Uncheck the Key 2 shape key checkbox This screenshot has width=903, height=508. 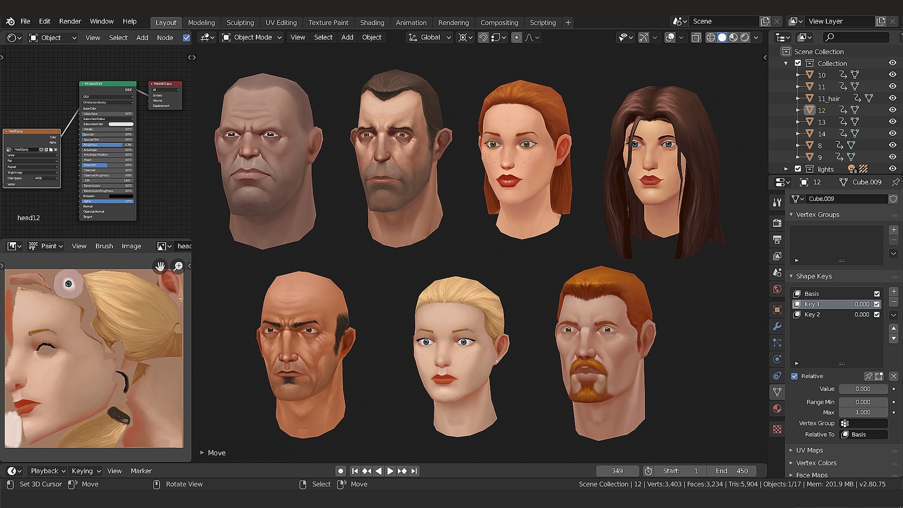tap(877, 314)
